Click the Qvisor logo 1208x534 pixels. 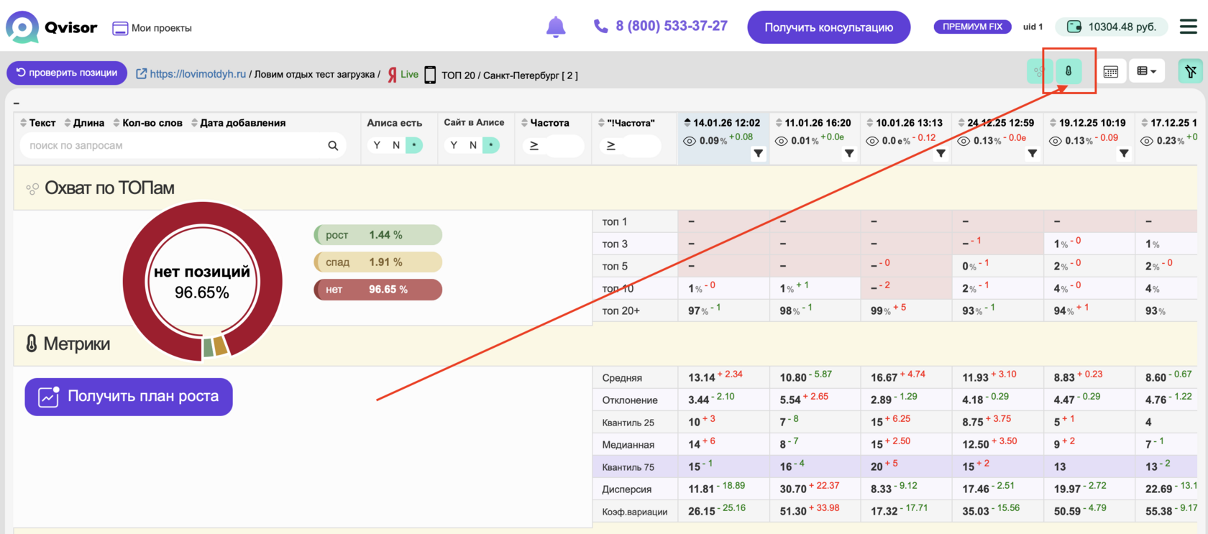[51, 27]
